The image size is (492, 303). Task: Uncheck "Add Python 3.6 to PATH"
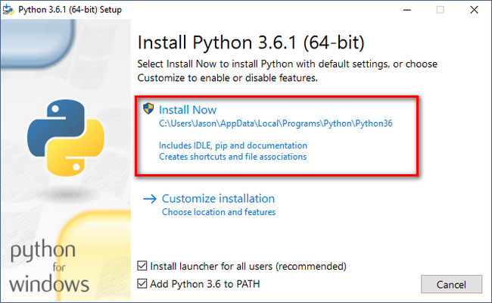click(144, 283)
